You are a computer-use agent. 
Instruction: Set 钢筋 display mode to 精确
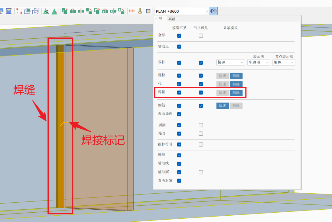[236, 105]
